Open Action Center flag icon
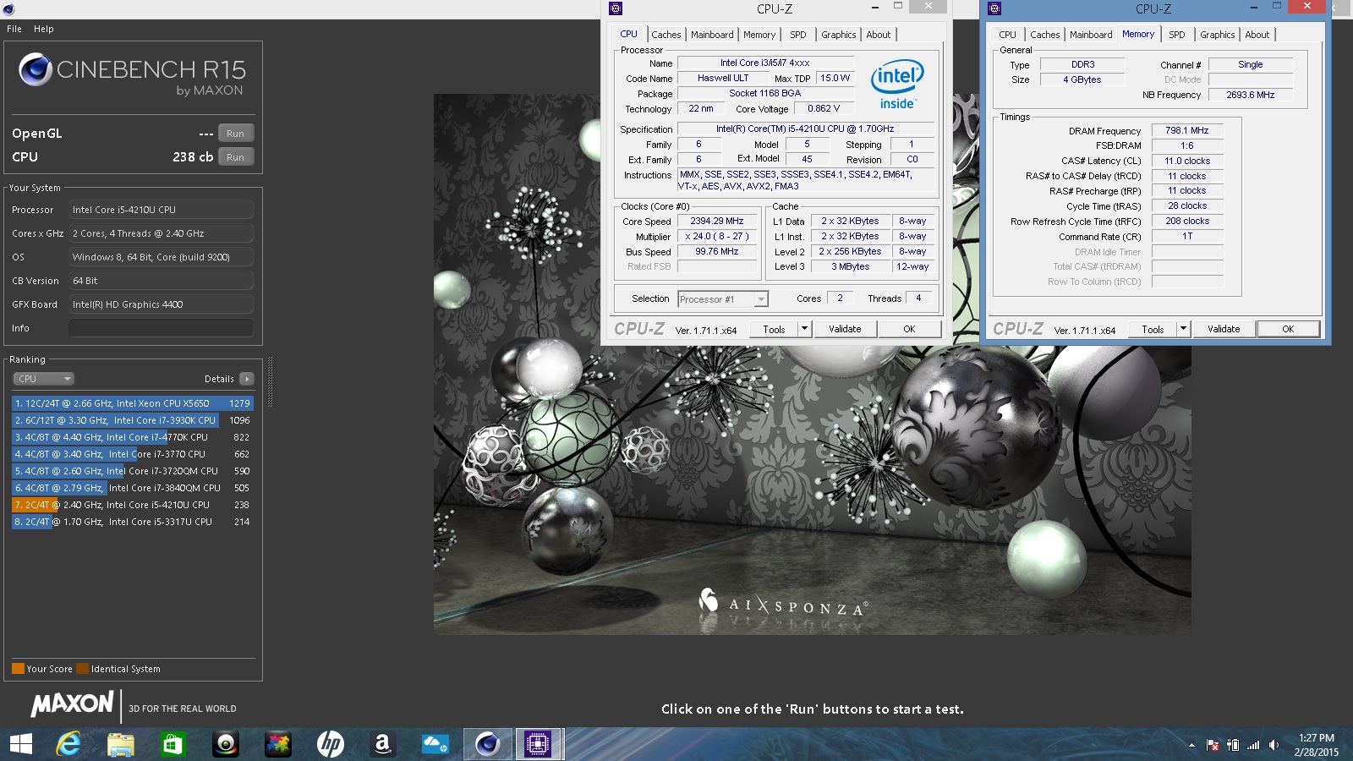This screenshot has width=1353, height=761. tap(1213, 745)
